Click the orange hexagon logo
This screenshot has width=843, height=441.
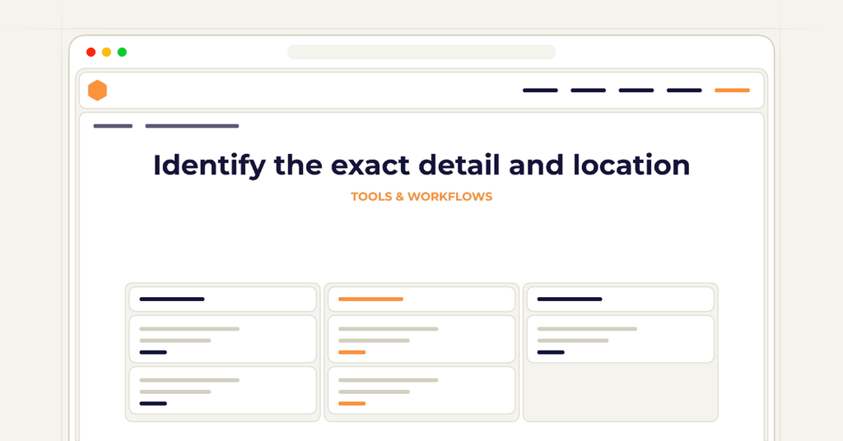pos(97,91)
